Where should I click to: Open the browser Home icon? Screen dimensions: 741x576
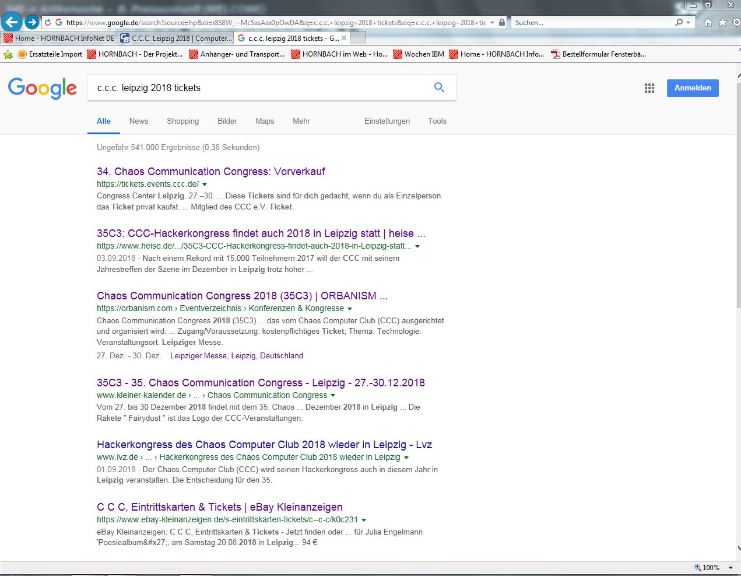click(708, 22)
